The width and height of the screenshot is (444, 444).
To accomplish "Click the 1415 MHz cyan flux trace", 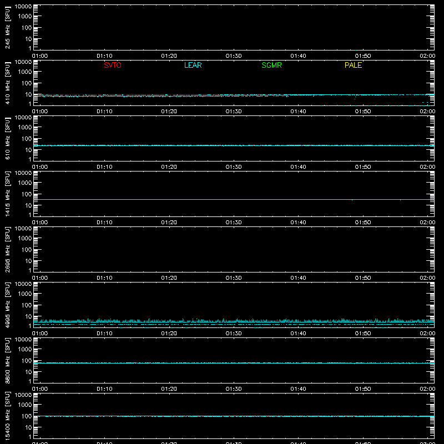I will (234, 200).
